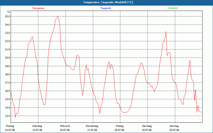This screenshot has height=133, width=213.
Task: Click the date 18.07.08
Action: (x=119, y=130)
